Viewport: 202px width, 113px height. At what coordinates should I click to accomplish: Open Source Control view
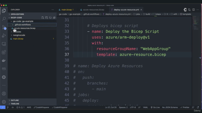(x=4, y=27)
